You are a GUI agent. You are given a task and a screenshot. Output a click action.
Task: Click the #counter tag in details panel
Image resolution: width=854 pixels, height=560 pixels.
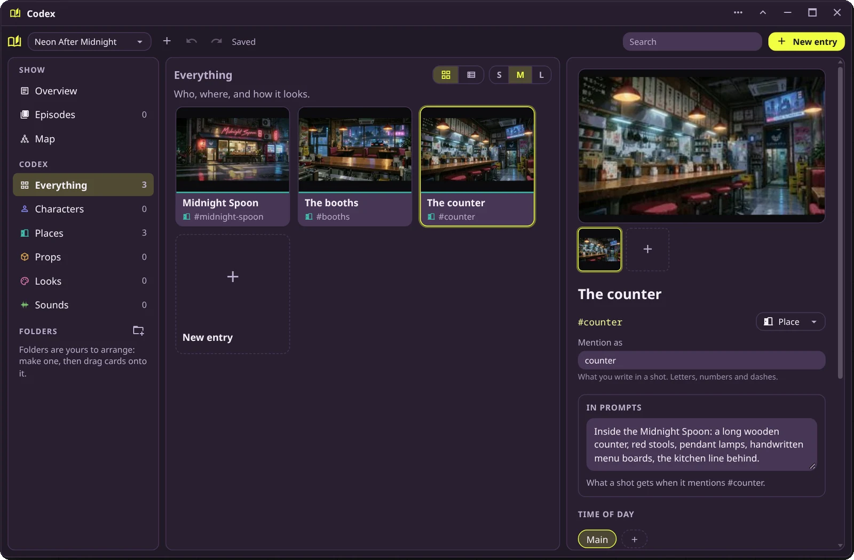pos(600,322)
